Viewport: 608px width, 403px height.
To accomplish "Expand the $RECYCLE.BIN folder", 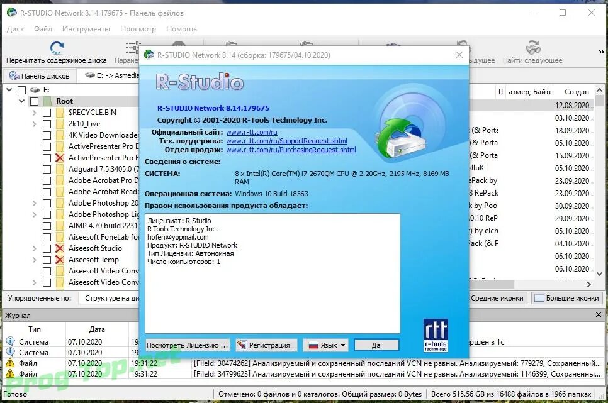I will (35, 113).
